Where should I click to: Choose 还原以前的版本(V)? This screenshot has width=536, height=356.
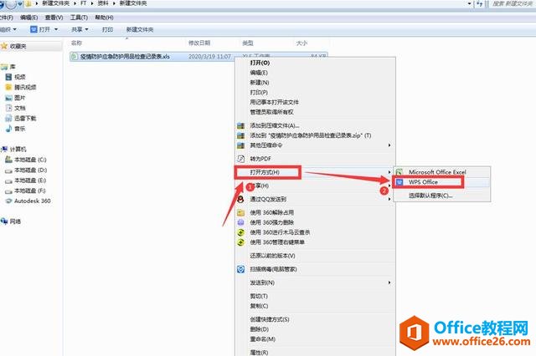click(x=272, y=256)
